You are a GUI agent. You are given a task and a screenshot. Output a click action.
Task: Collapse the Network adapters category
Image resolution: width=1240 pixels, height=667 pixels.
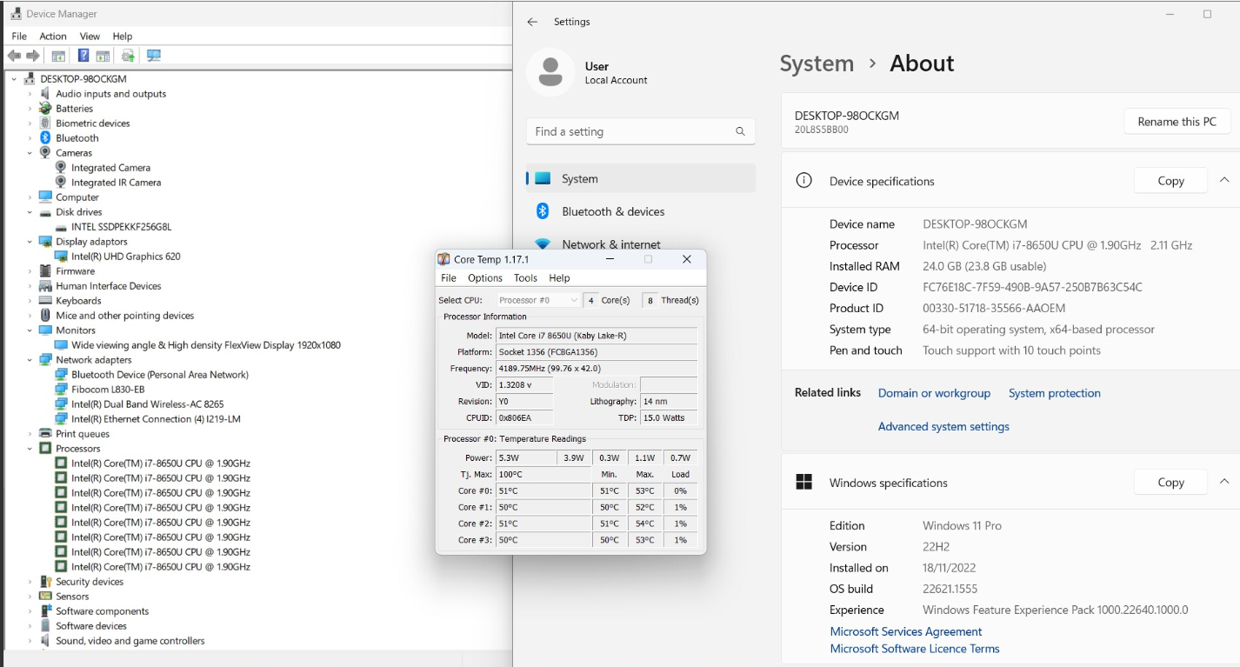30,359
